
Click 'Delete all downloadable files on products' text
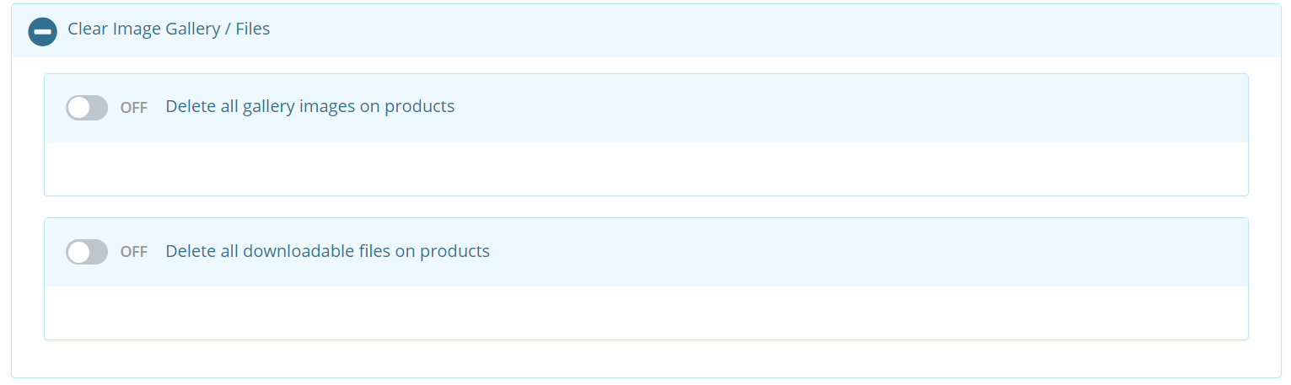(x=327, y=251)
